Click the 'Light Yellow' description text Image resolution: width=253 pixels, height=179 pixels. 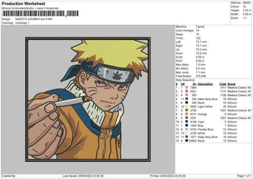[205, 106]
